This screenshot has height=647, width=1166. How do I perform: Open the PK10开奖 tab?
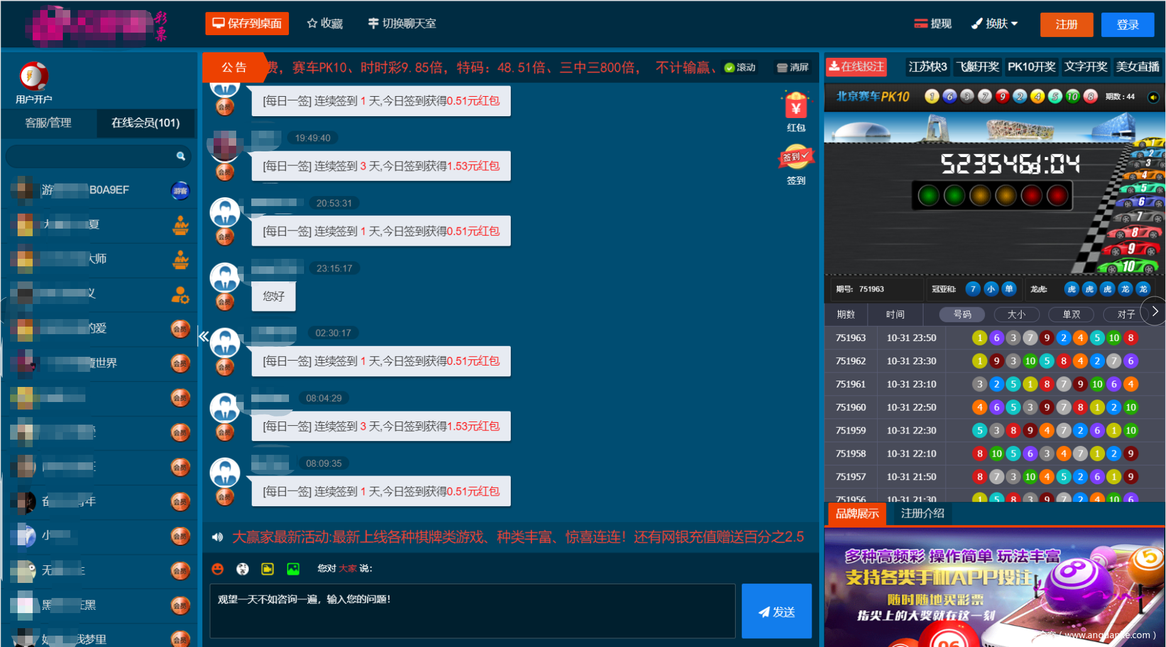pos(1032,67)
